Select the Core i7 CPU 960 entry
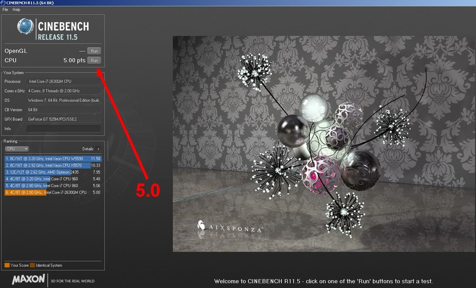 click(x=52, y=179)
